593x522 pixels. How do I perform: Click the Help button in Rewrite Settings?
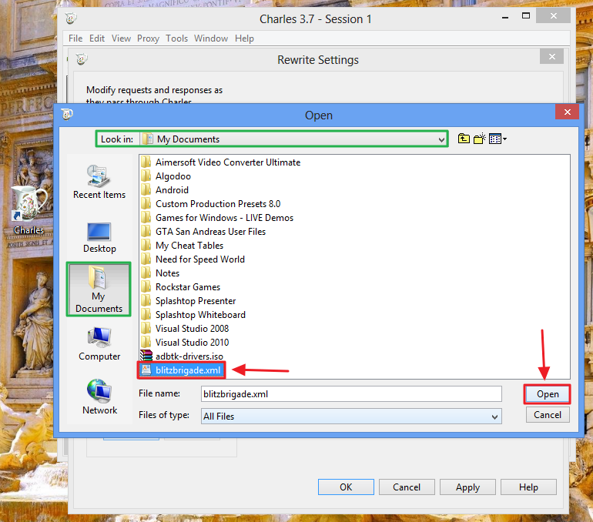(x=528, y=487)
